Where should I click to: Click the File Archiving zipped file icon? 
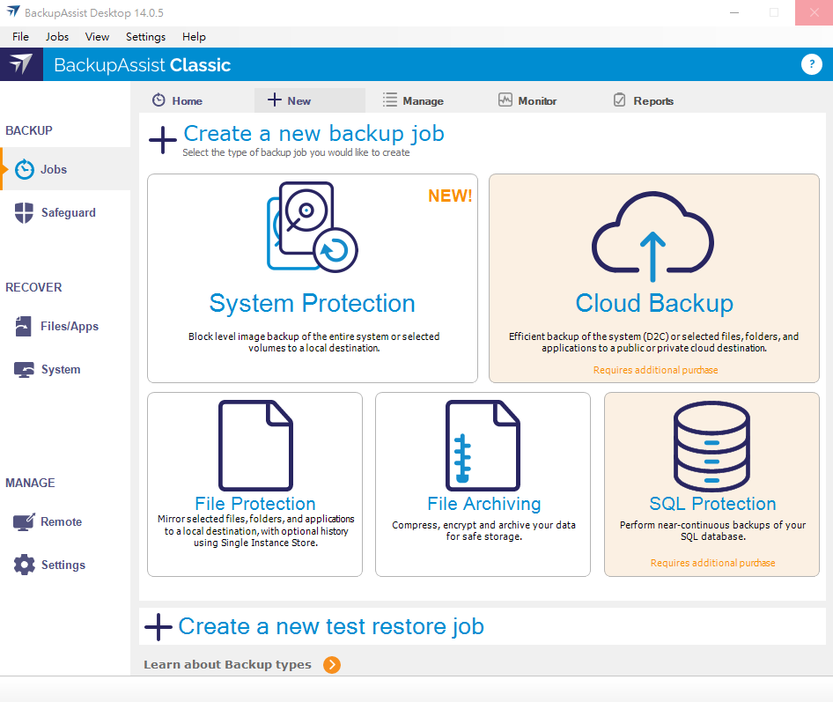point(483,446)
